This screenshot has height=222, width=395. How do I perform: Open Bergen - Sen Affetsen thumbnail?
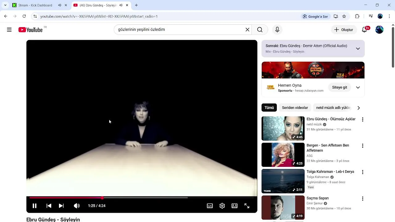click(x=283, y=154)
